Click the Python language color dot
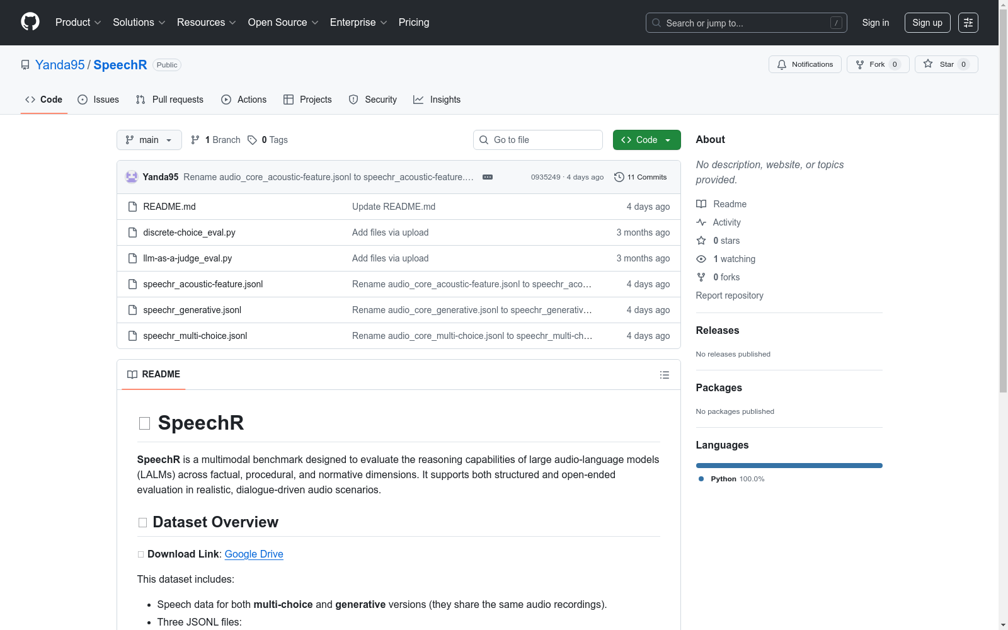 701,479
